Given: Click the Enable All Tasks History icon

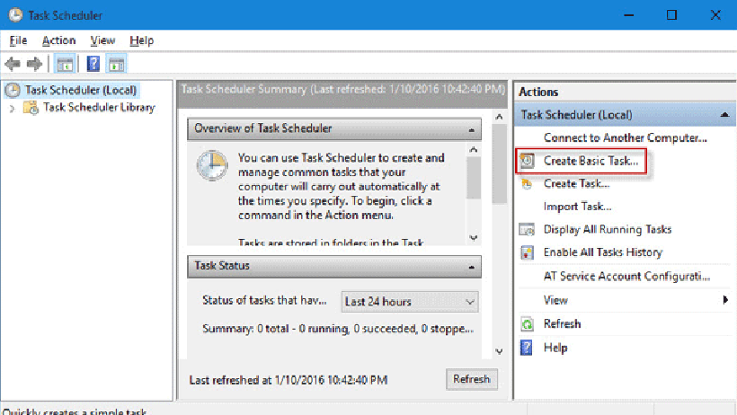Looking at the screenshot, I should pos(527,252).
